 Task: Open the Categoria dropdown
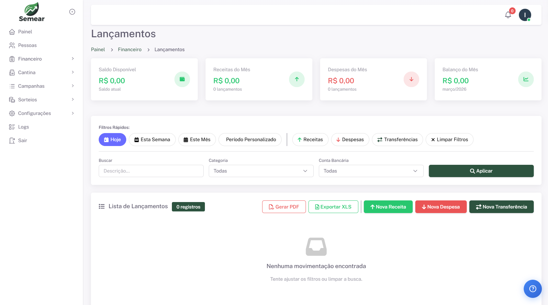pyautogui.click(x=261, y=171)
